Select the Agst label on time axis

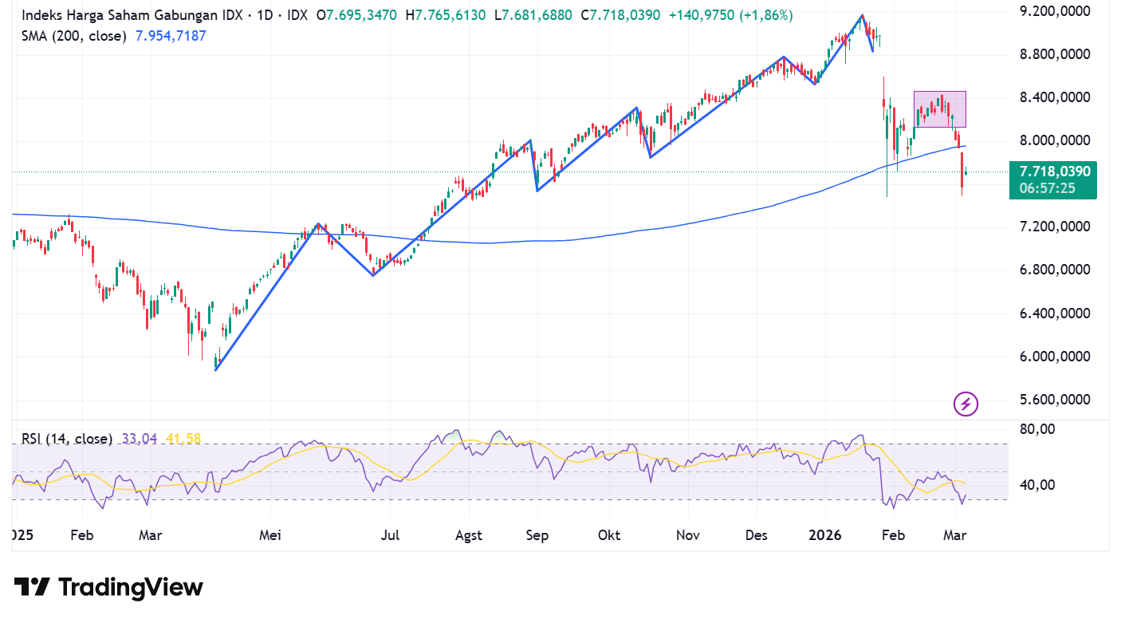pyautogui.click(x=469, y=535)
